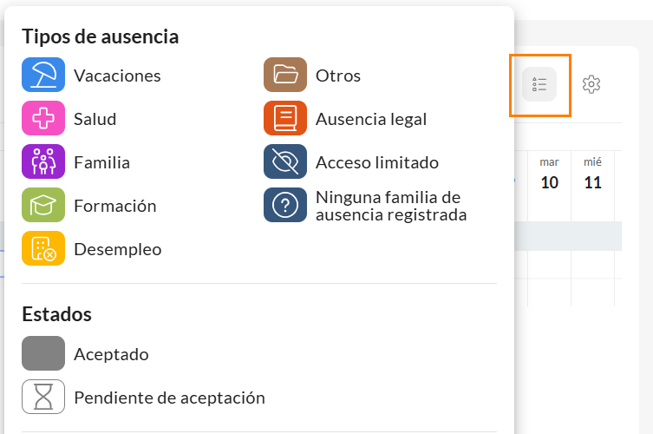Click the question mark absence family icon
Screen dimensions: 653x434
point(285,206)
